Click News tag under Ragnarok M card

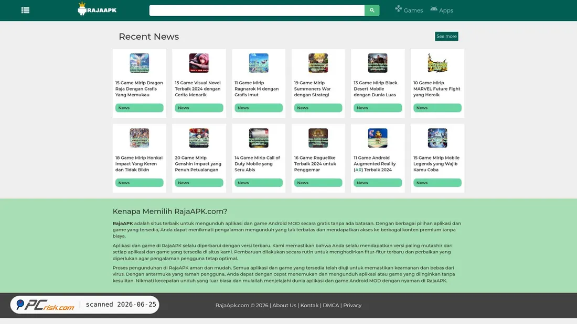pos(258,108)
